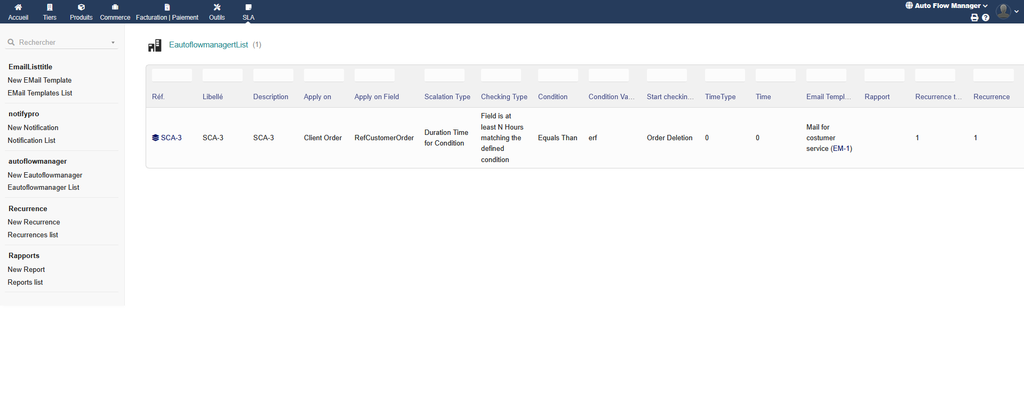Go to New EMail Template

(39, 81)
